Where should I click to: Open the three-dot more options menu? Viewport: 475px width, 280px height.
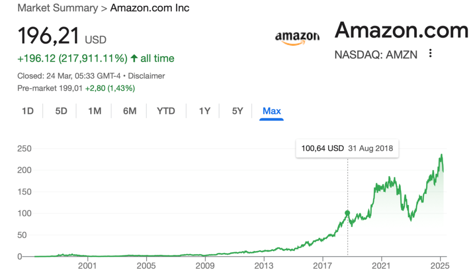point(430,53)
